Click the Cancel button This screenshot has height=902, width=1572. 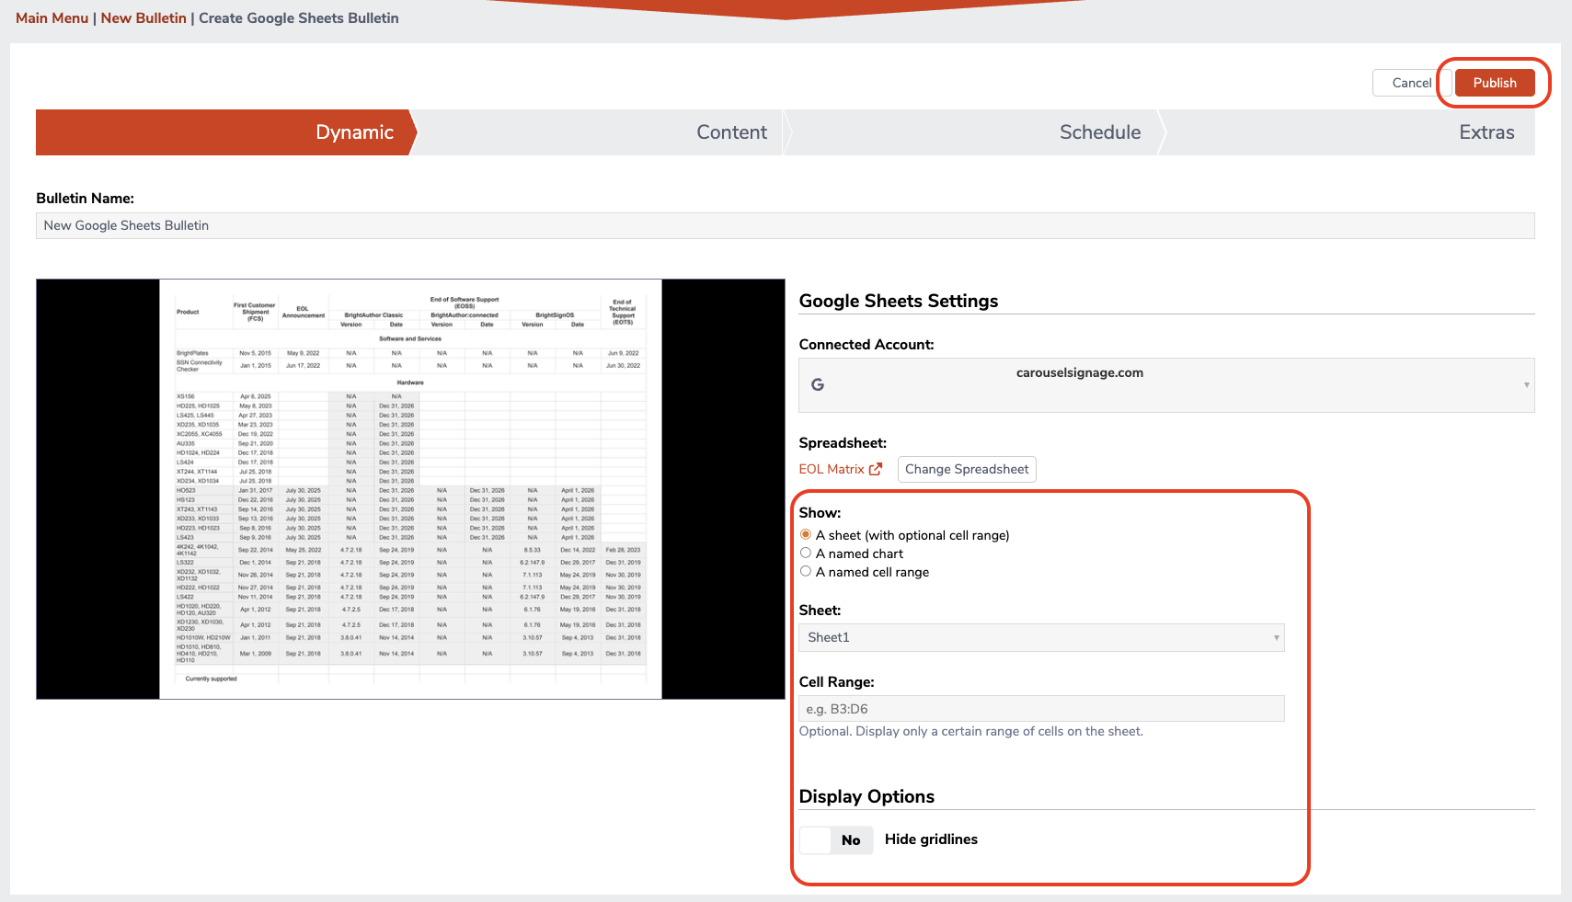click(x=1411, y=83)
